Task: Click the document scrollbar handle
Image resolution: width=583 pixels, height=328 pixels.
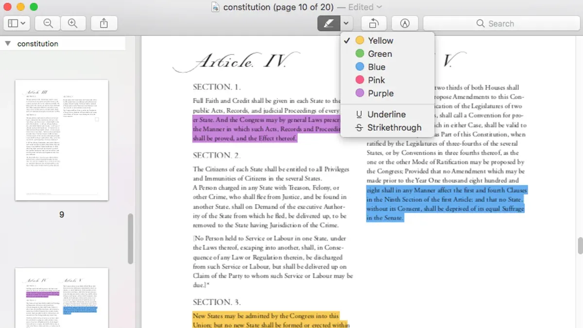Action: (580, 245)
